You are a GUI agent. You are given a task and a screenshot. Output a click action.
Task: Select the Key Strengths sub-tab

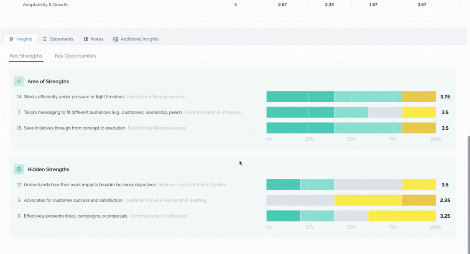point(26,56)
